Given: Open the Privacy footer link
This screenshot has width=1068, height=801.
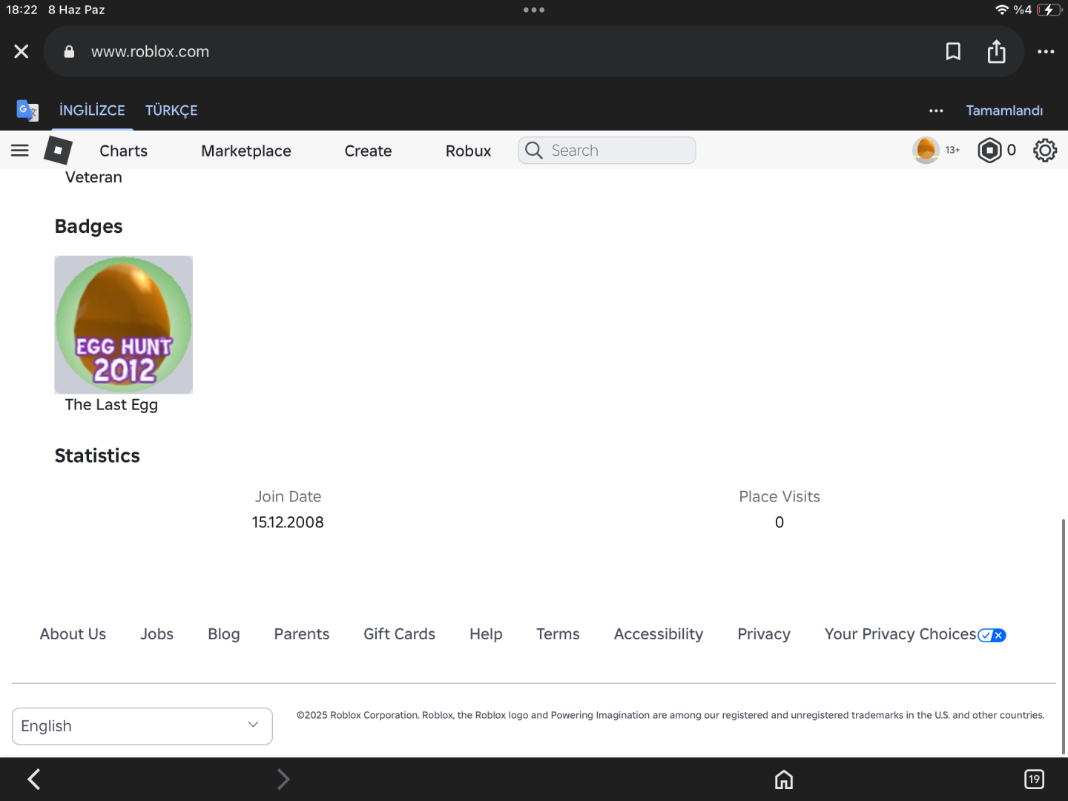Looking at the screenshot, I should (x=764, y=634).
